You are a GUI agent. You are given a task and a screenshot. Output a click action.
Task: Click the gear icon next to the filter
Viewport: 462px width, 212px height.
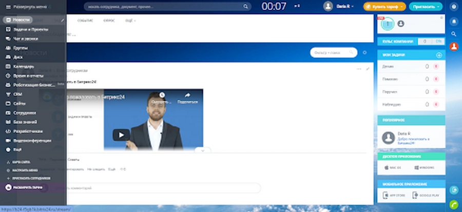tap(365, 52)
